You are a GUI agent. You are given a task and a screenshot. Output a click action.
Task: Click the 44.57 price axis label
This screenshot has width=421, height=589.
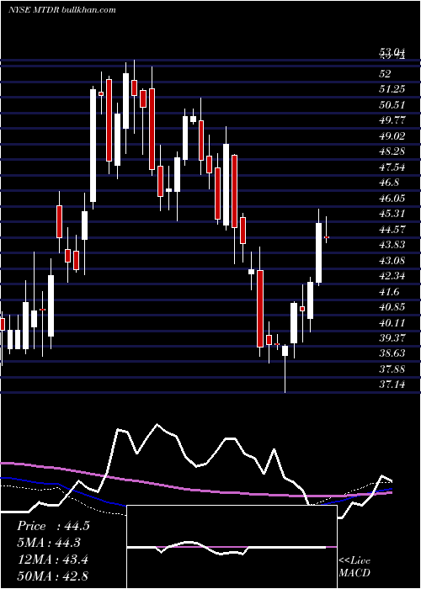392,230
